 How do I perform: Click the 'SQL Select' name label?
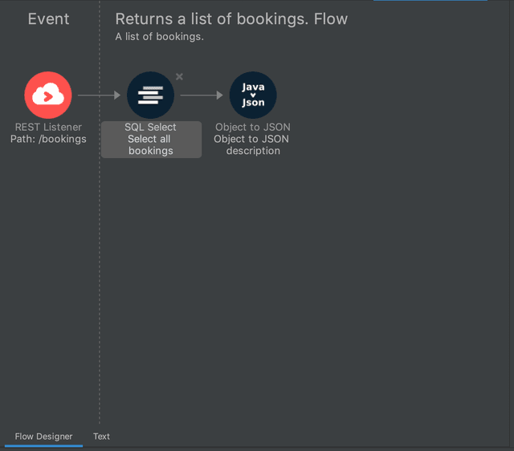coord(150,127)
